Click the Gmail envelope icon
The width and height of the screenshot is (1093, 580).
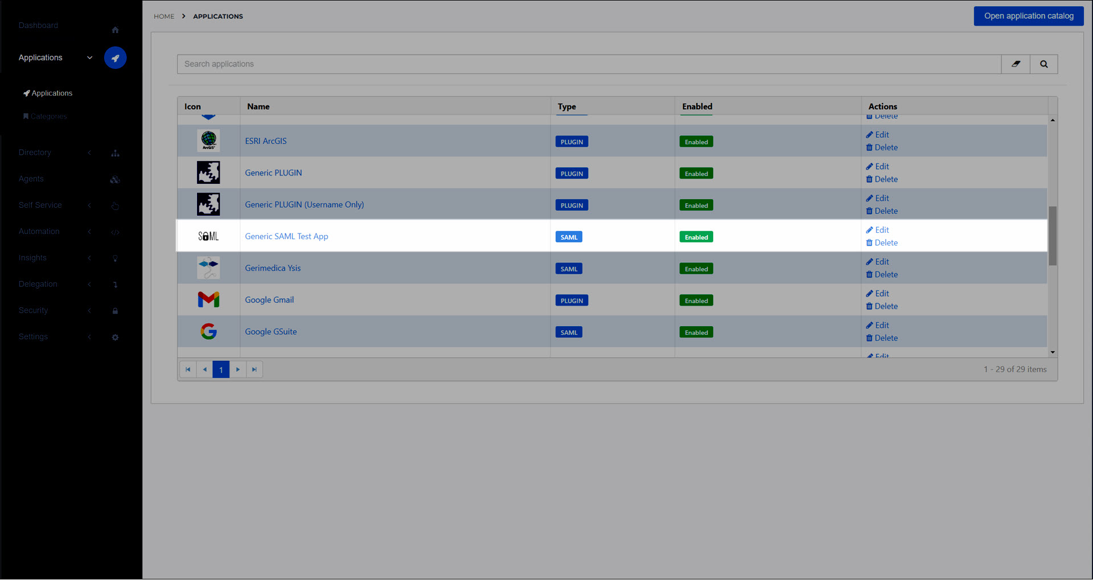208,299
